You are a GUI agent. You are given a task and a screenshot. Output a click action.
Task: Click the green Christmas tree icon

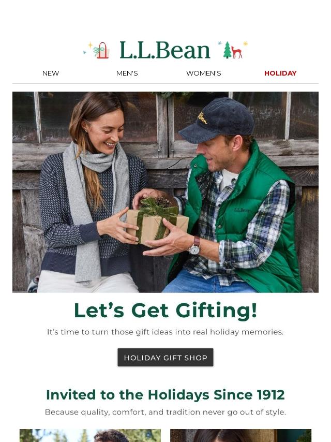point(228,50)
